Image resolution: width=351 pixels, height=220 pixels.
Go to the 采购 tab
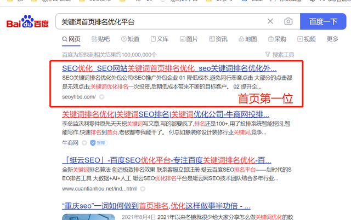(x=277, y=39)
